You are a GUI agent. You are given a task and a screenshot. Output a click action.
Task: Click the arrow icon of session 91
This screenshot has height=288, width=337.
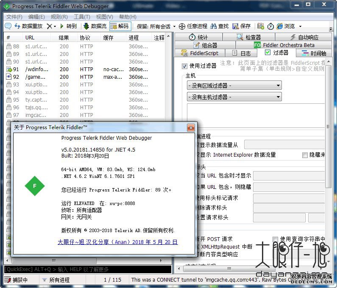[x=9, y=69]
